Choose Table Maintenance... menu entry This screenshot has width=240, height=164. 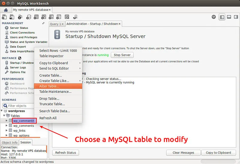[x=58, y=91]
